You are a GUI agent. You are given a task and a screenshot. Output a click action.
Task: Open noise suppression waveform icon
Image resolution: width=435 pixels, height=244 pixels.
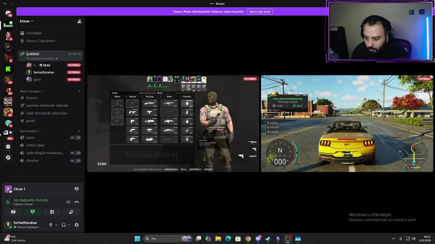(x=68, y=202)
